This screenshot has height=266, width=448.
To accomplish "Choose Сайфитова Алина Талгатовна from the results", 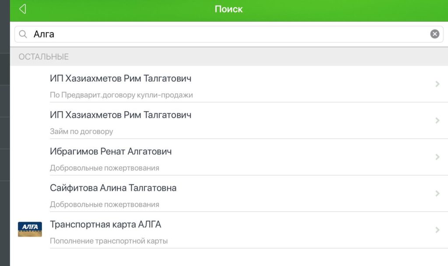I will (113, 188).
